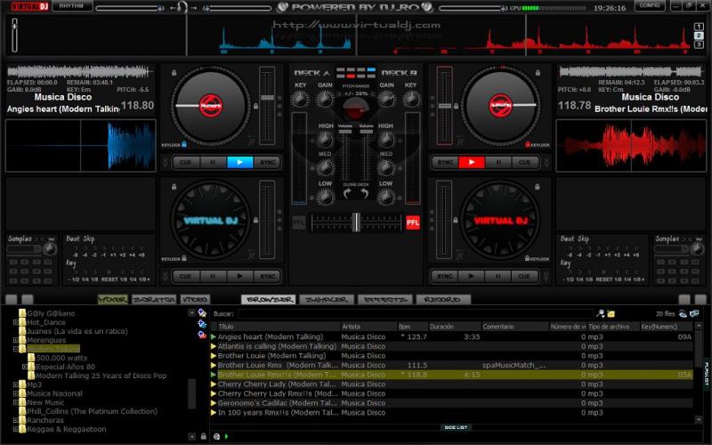Click blue play button on Angies heart deck
This screenshot has width=712, height=445.
click(x=239, y=162)
